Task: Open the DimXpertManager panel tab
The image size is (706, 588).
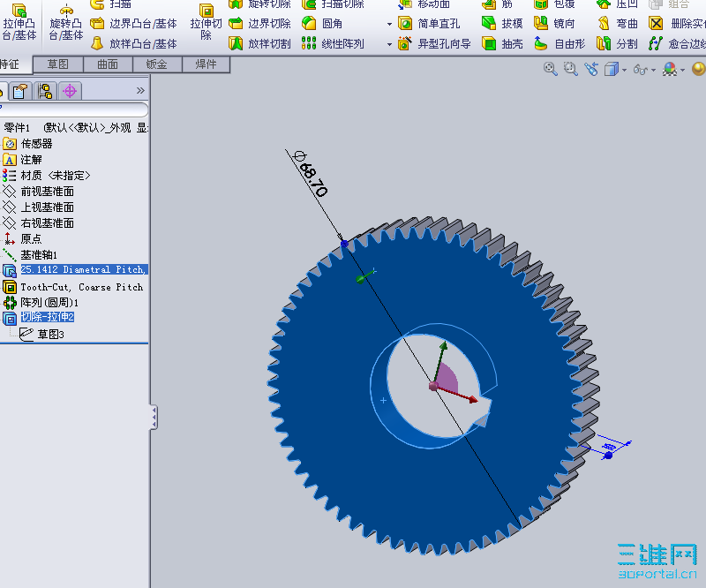Action: click(x=70, y=92)
